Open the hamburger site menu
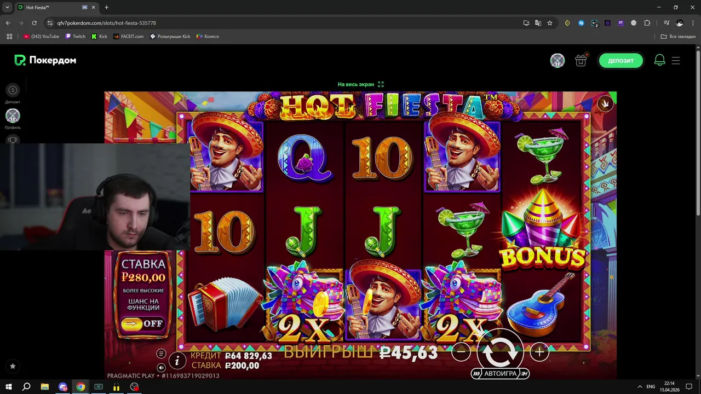 pyautogui.click(x=676, y=61)
